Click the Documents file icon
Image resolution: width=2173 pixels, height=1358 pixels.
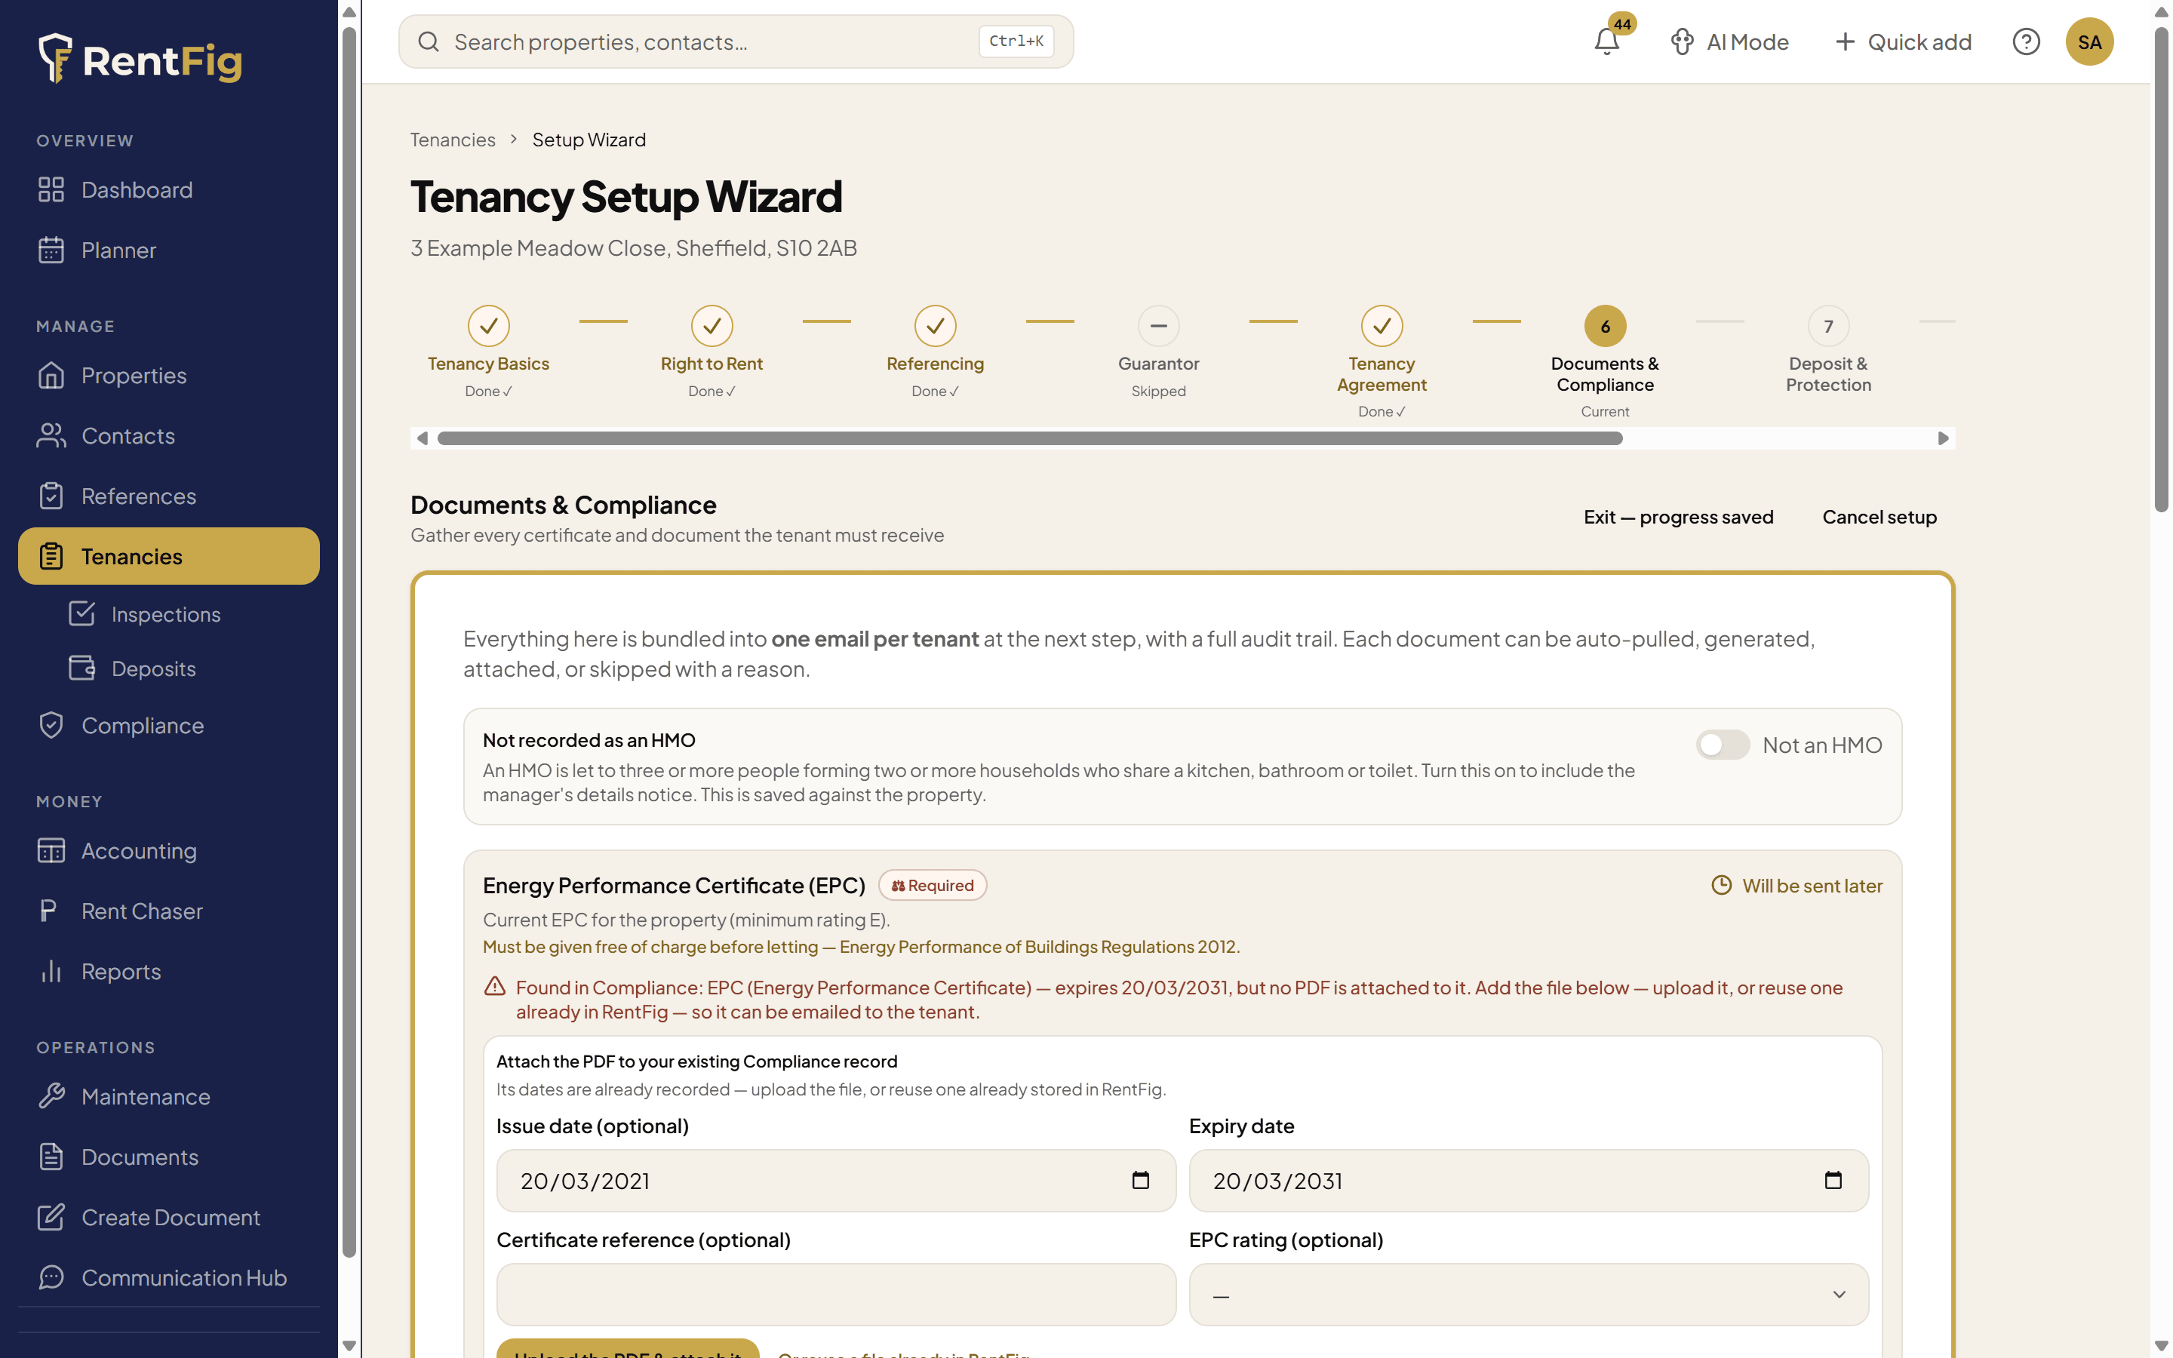tap(51, 1157)
